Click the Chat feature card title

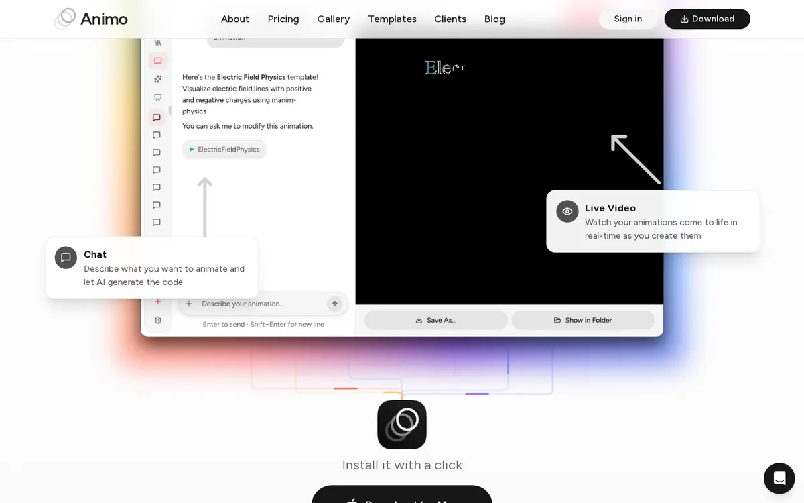click(95, 254)
